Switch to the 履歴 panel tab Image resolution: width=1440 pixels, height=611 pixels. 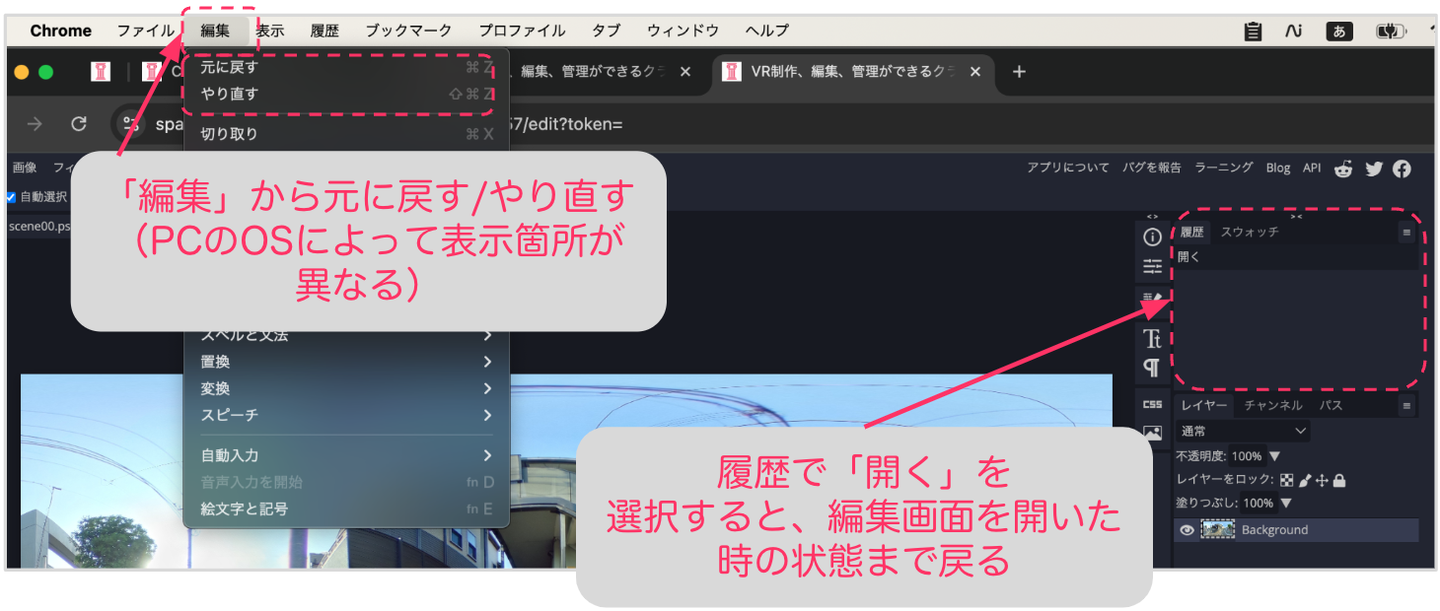(1192, 233)
